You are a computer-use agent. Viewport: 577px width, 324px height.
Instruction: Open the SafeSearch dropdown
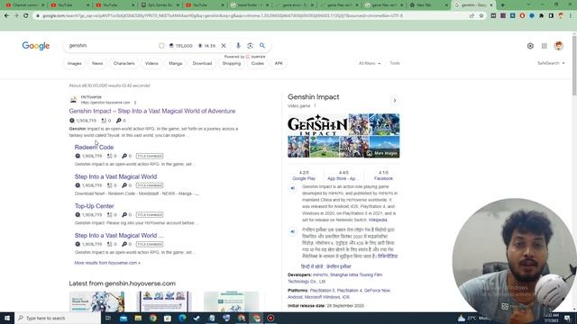point(551,63)
